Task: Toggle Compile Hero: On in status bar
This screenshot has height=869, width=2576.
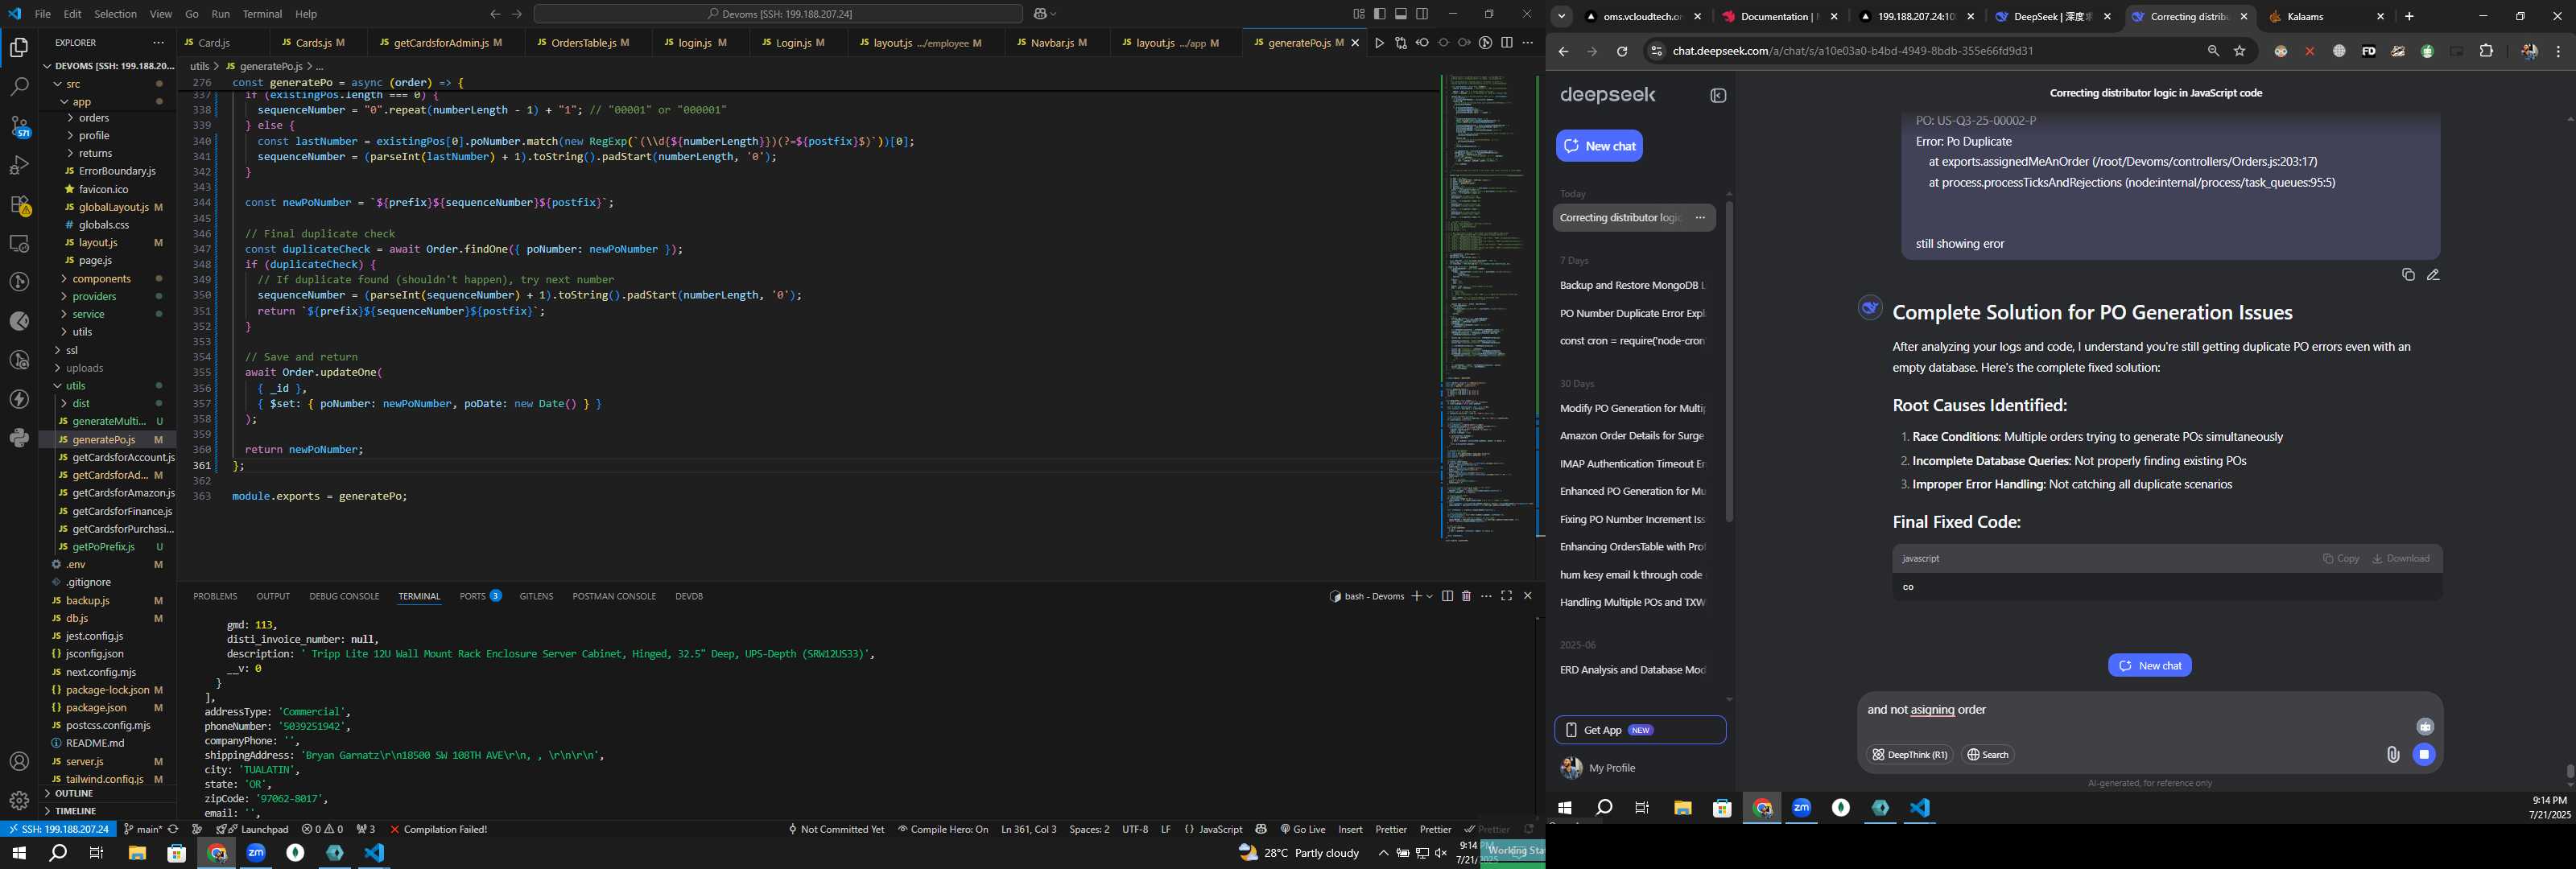Action: click(x=942, y=829)
